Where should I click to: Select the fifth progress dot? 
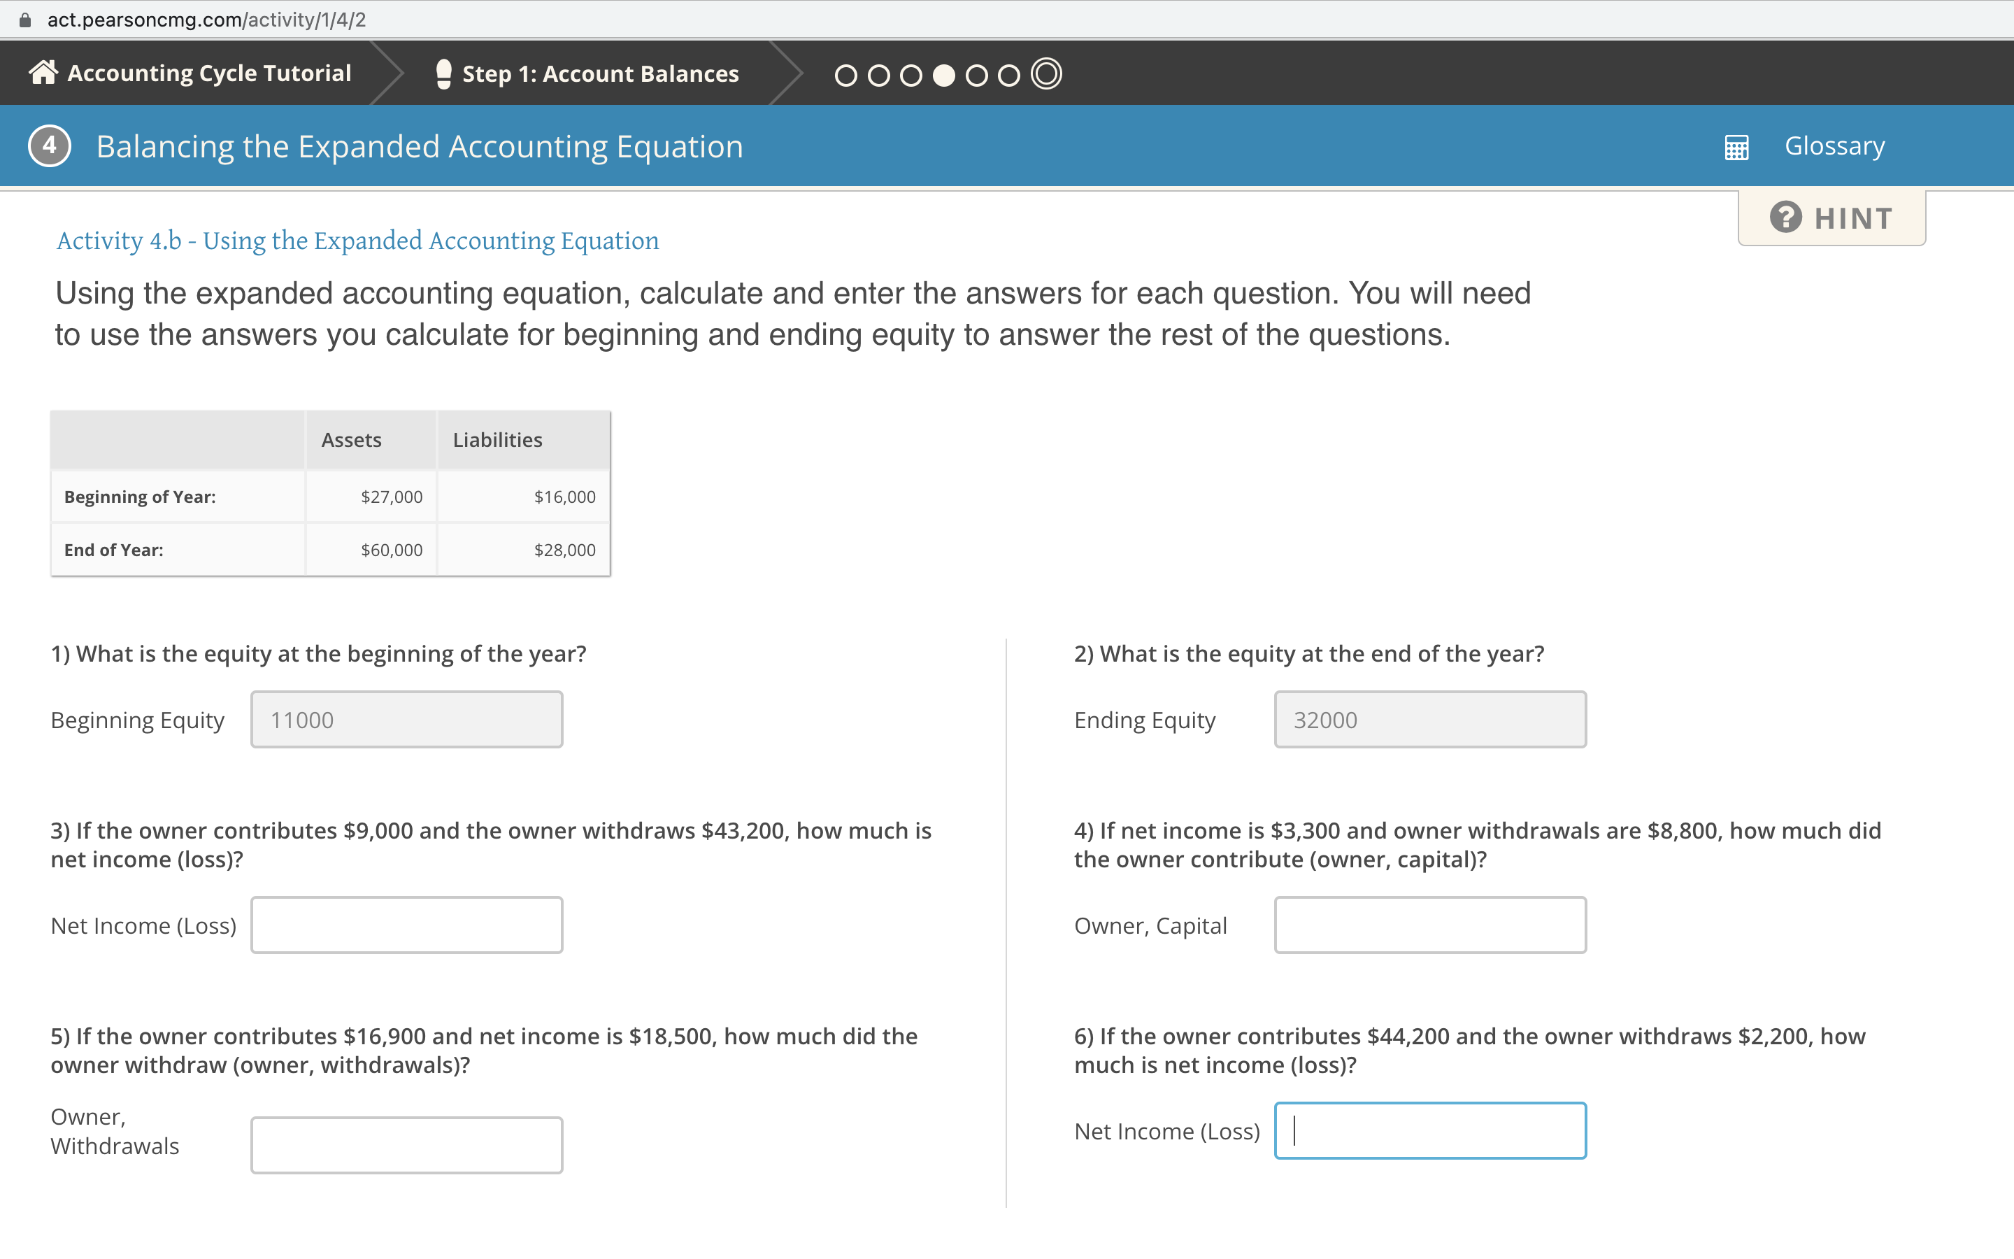(976, 75)
